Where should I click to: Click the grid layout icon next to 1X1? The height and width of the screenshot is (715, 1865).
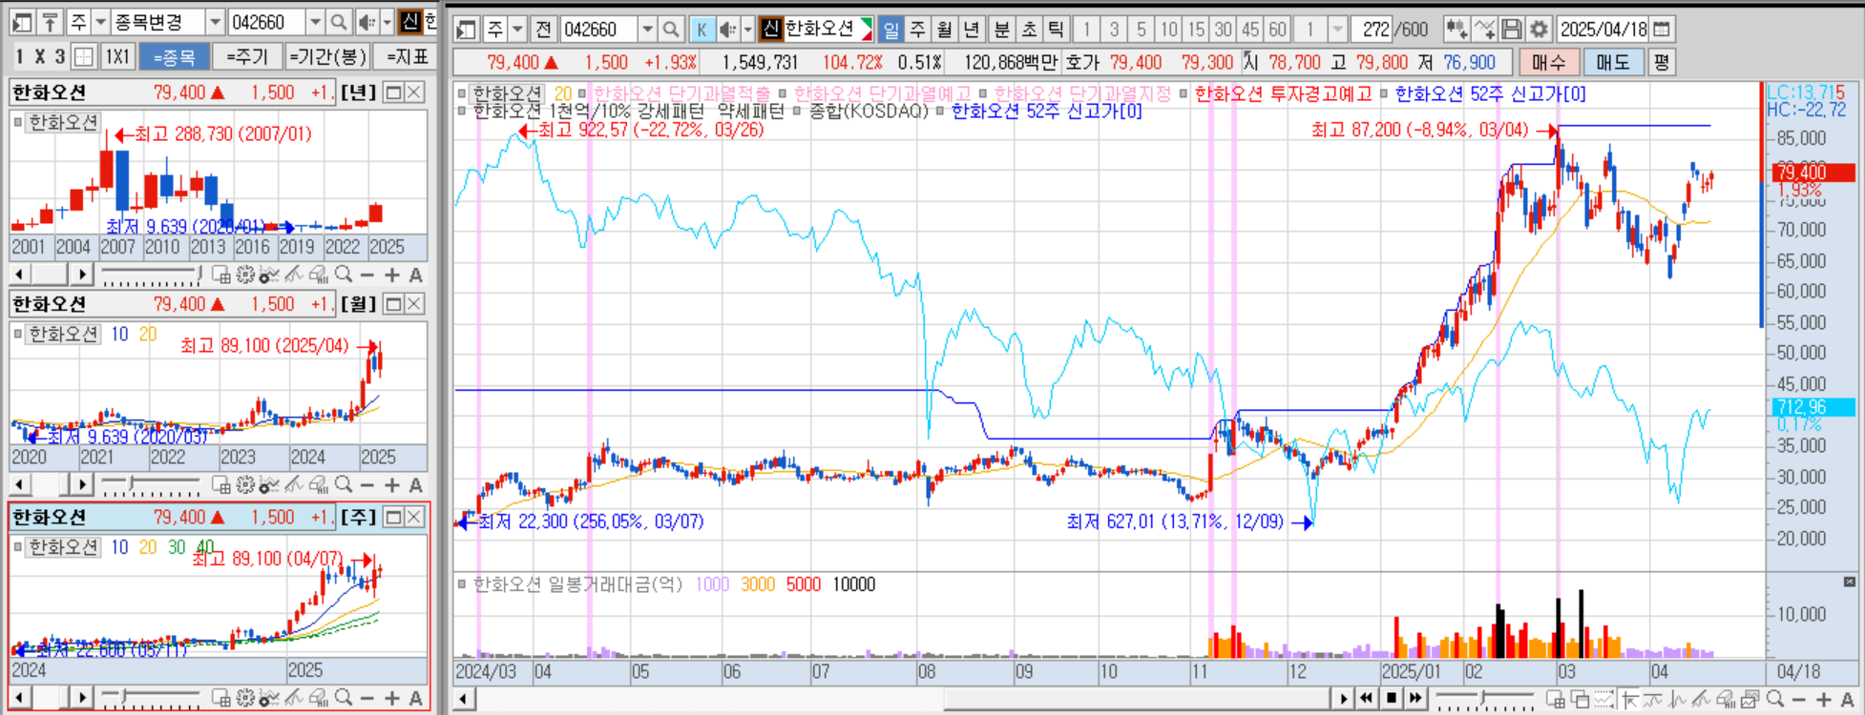[x=84, y=56]
